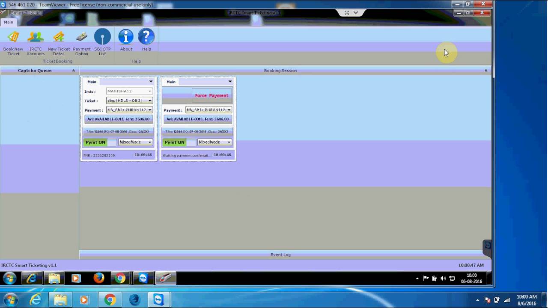Open the TeamViewer side panel tab icon

(487, 246)
